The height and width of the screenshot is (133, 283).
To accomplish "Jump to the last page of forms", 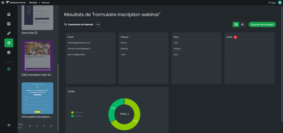I will (51, 126).
